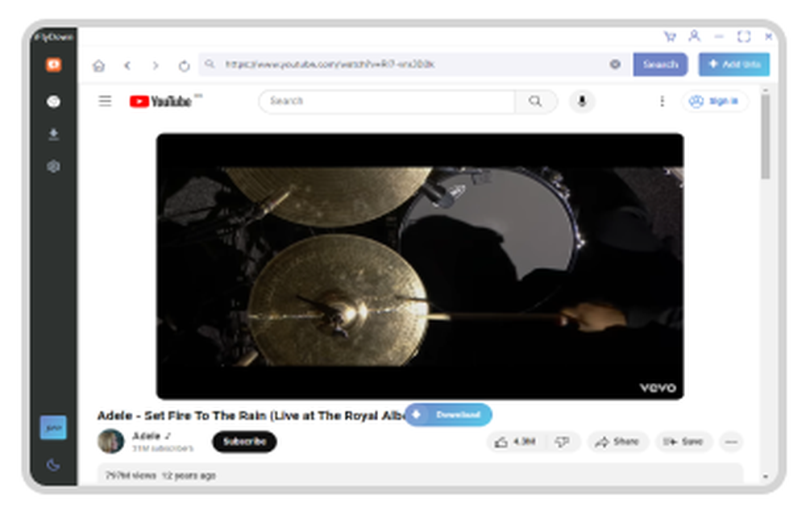Open the online video tab in sidebar
The width and height of the screenshot is (806, 507).
pos(53,64)
